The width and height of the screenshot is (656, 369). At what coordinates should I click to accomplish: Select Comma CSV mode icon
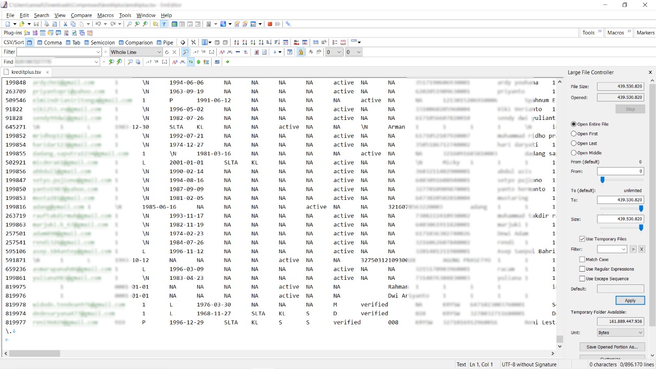coord(49,43)
